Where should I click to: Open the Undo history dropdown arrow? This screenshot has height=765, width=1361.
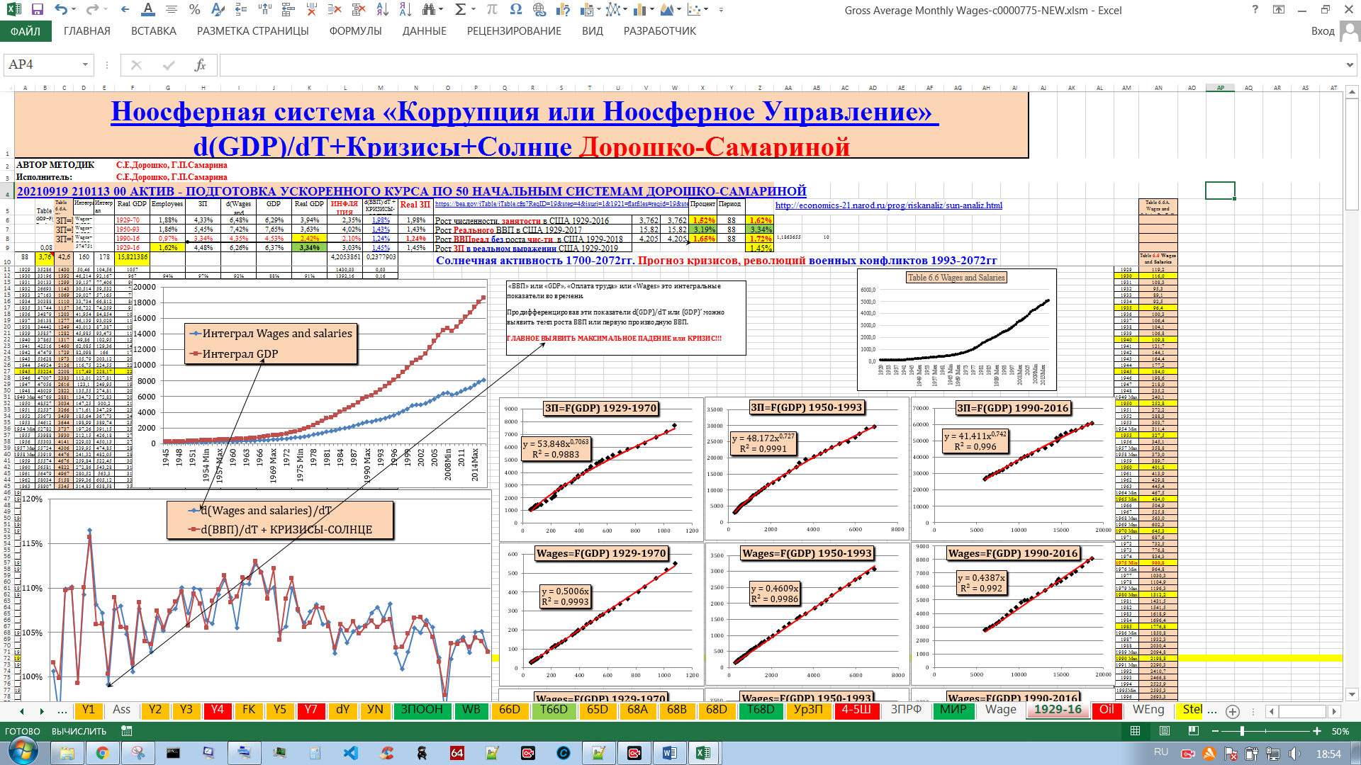(75, 10)
